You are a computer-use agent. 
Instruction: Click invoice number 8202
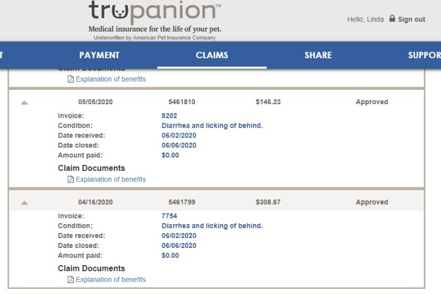169,116
